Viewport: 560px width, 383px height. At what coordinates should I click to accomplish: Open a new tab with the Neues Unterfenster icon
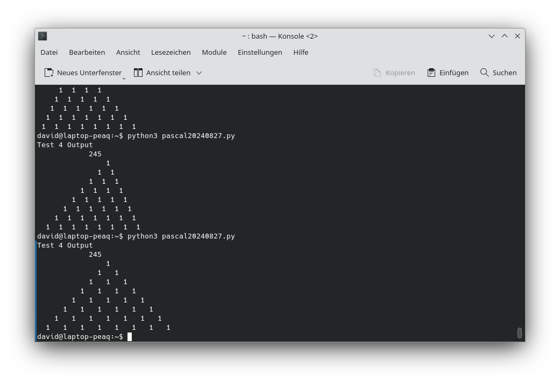(x=49, y=72)
